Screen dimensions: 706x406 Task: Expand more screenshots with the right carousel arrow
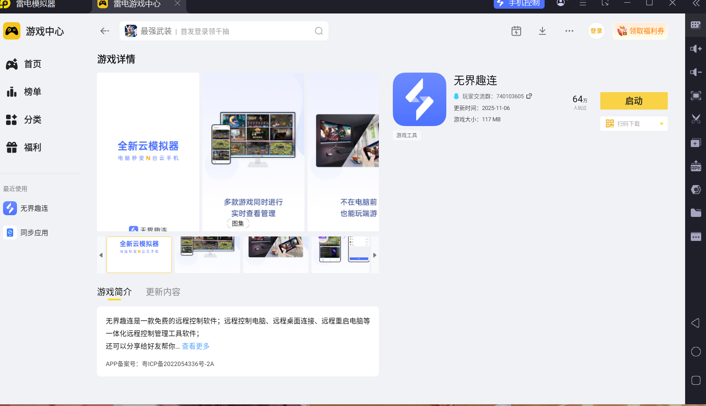pos(375,255)
